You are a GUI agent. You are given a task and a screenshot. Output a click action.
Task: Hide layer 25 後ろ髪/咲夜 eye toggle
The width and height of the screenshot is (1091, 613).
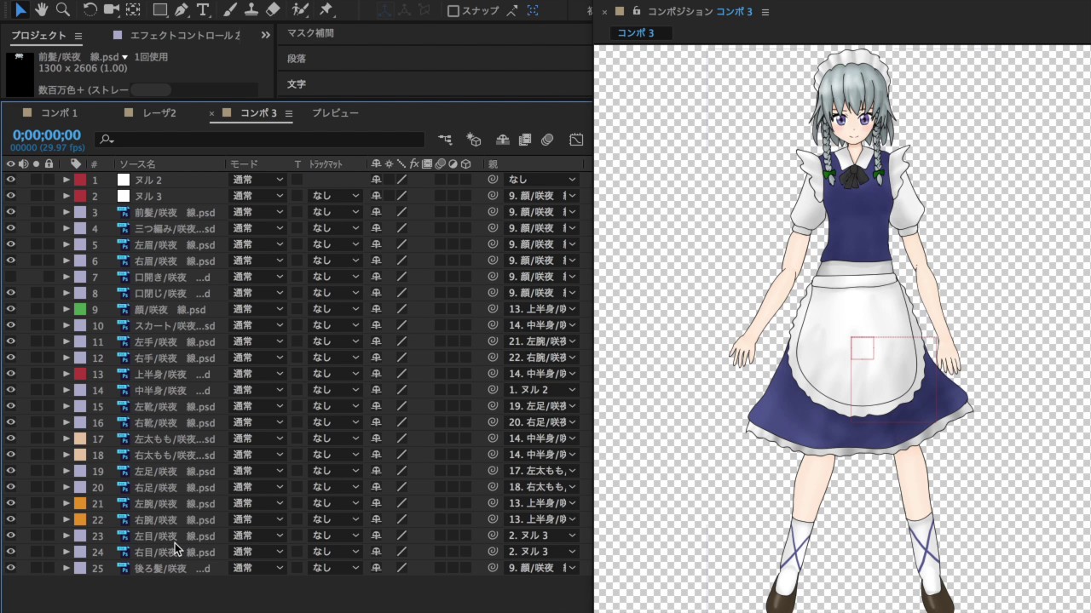tap(10, 568)
